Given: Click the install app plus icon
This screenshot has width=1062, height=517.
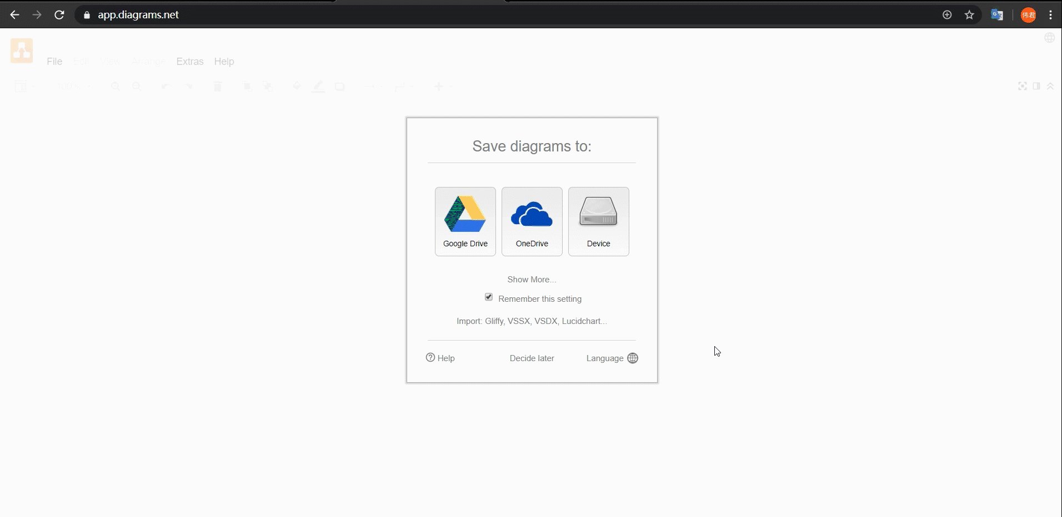Looking at the screenshot, I should [x=948, y=15].
